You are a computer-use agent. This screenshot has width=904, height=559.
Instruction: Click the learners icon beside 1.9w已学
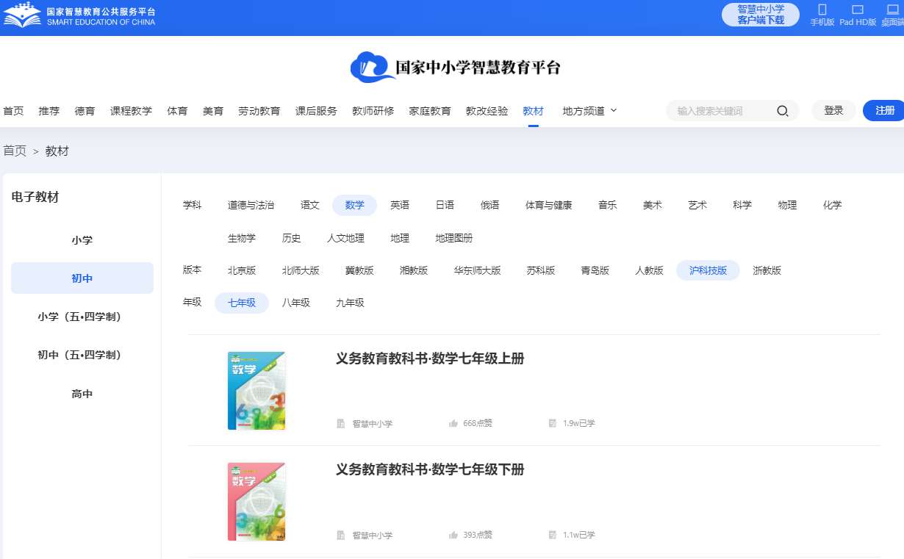point(553,423)
